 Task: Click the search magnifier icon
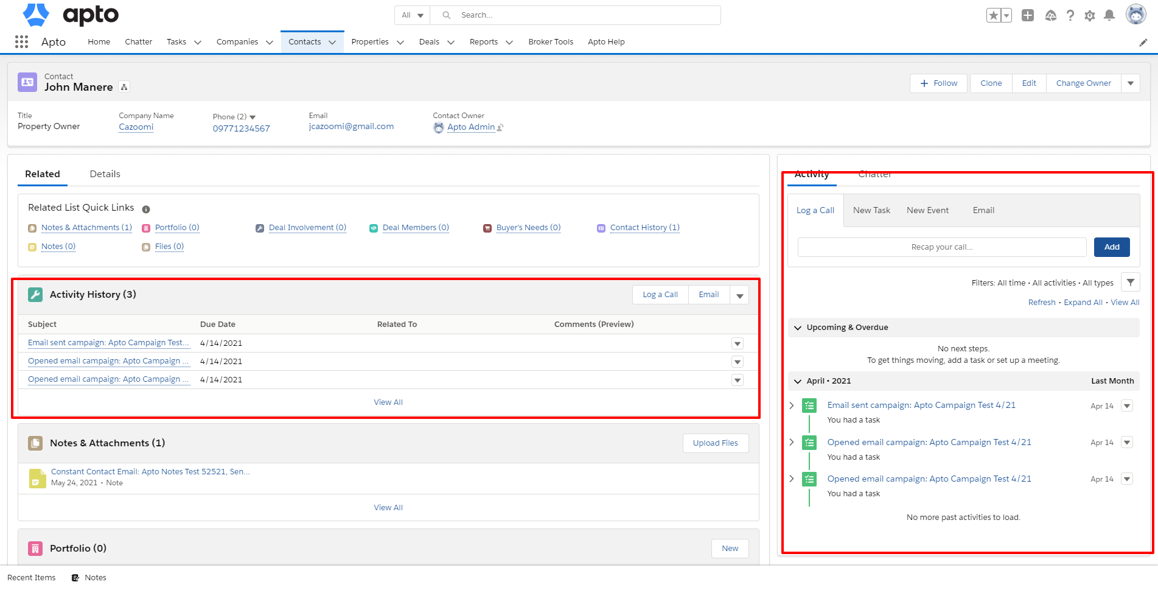(447, 15)
